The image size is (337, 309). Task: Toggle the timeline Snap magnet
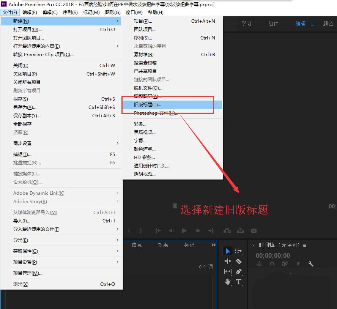coord(272,264)
